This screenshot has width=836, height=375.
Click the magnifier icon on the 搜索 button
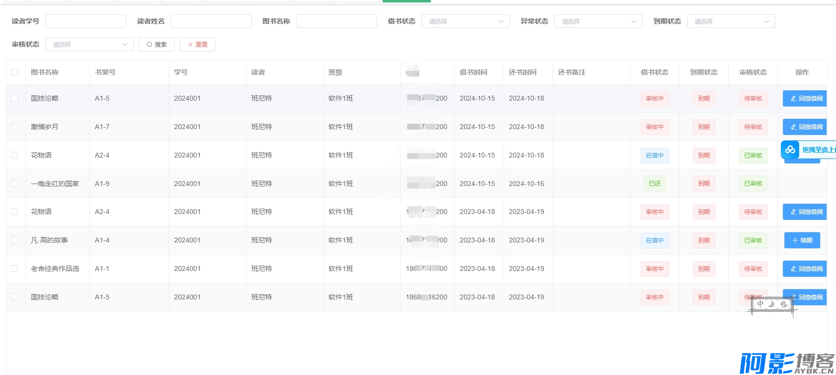149,45
